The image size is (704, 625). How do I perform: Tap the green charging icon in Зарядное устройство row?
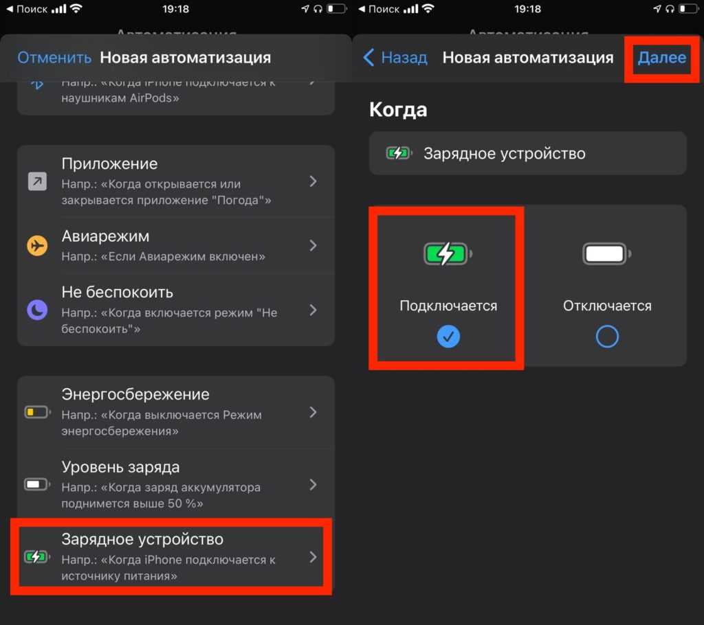pos(37,557)
